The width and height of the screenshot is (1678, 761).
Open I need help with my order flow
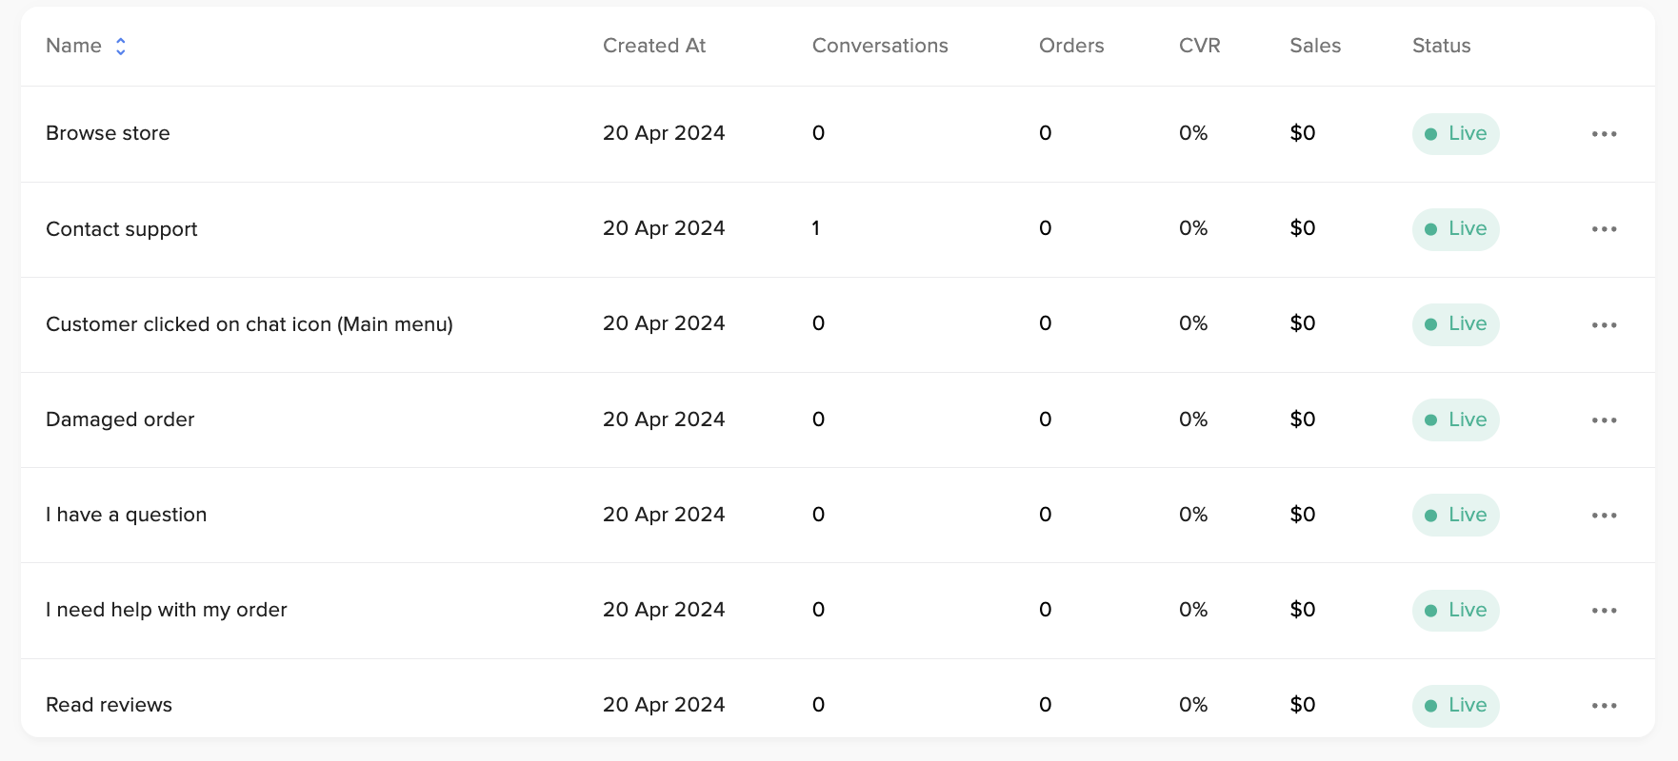[167, 610]
